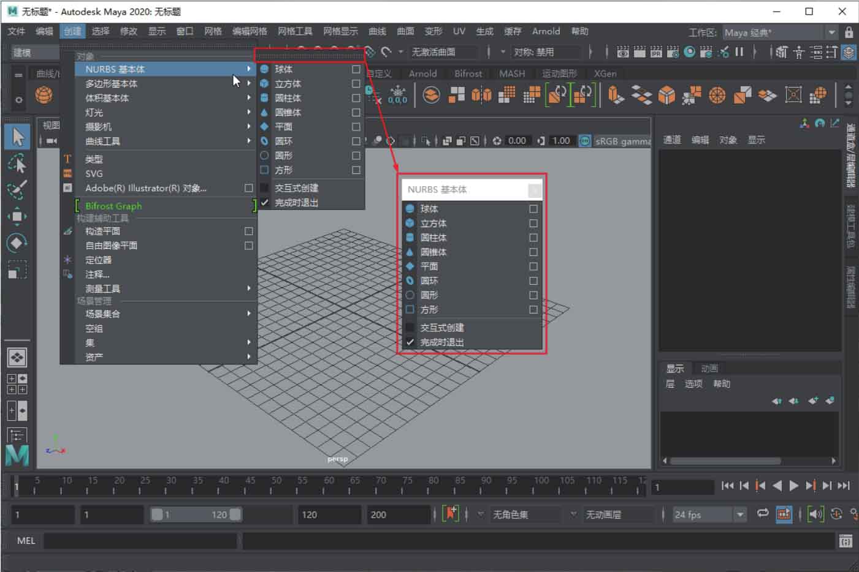Screen dimensions: 859x572
Task: Open the 无角色集 character set dropdown
Action: coord(524,514)
